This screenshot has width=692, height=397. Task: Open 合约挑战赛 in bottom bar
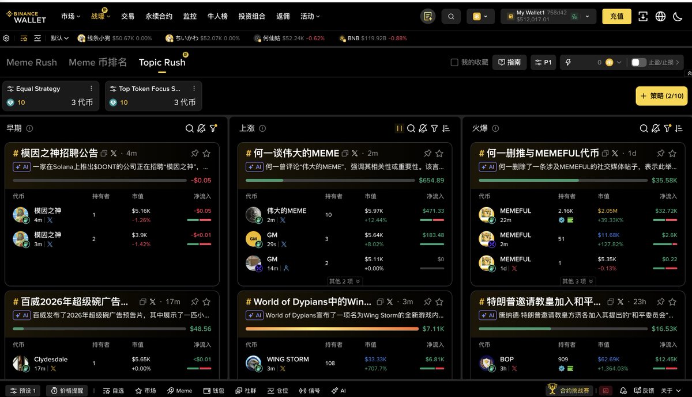tap(569, 390)
